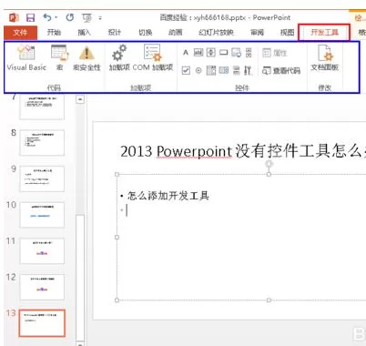This screenshot has height=346, width=366.
Task: Select the Image control
Action: click(236, 53)
